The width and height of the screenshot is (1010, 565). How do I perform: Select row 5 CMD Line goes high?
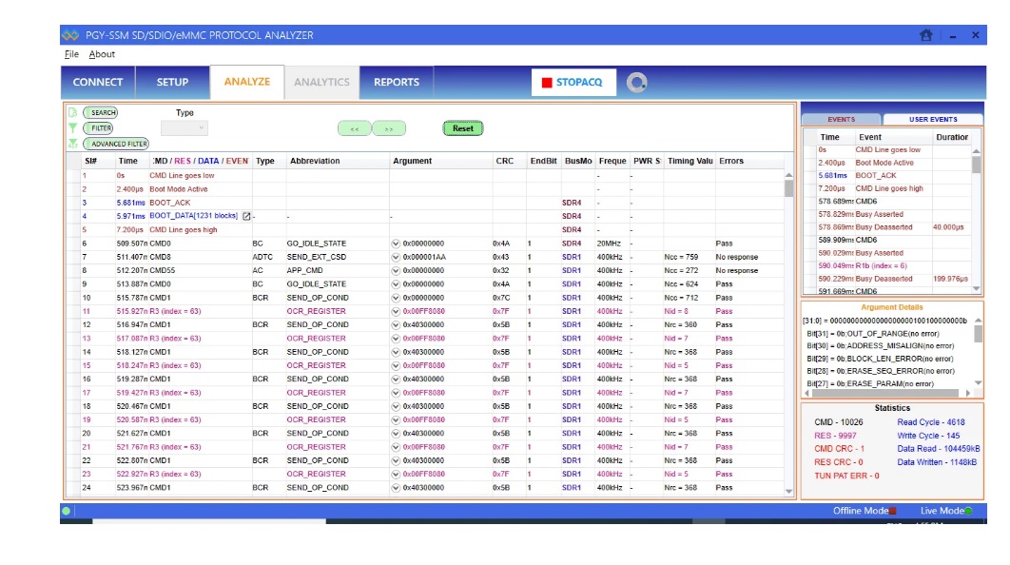tap(425, 230)
